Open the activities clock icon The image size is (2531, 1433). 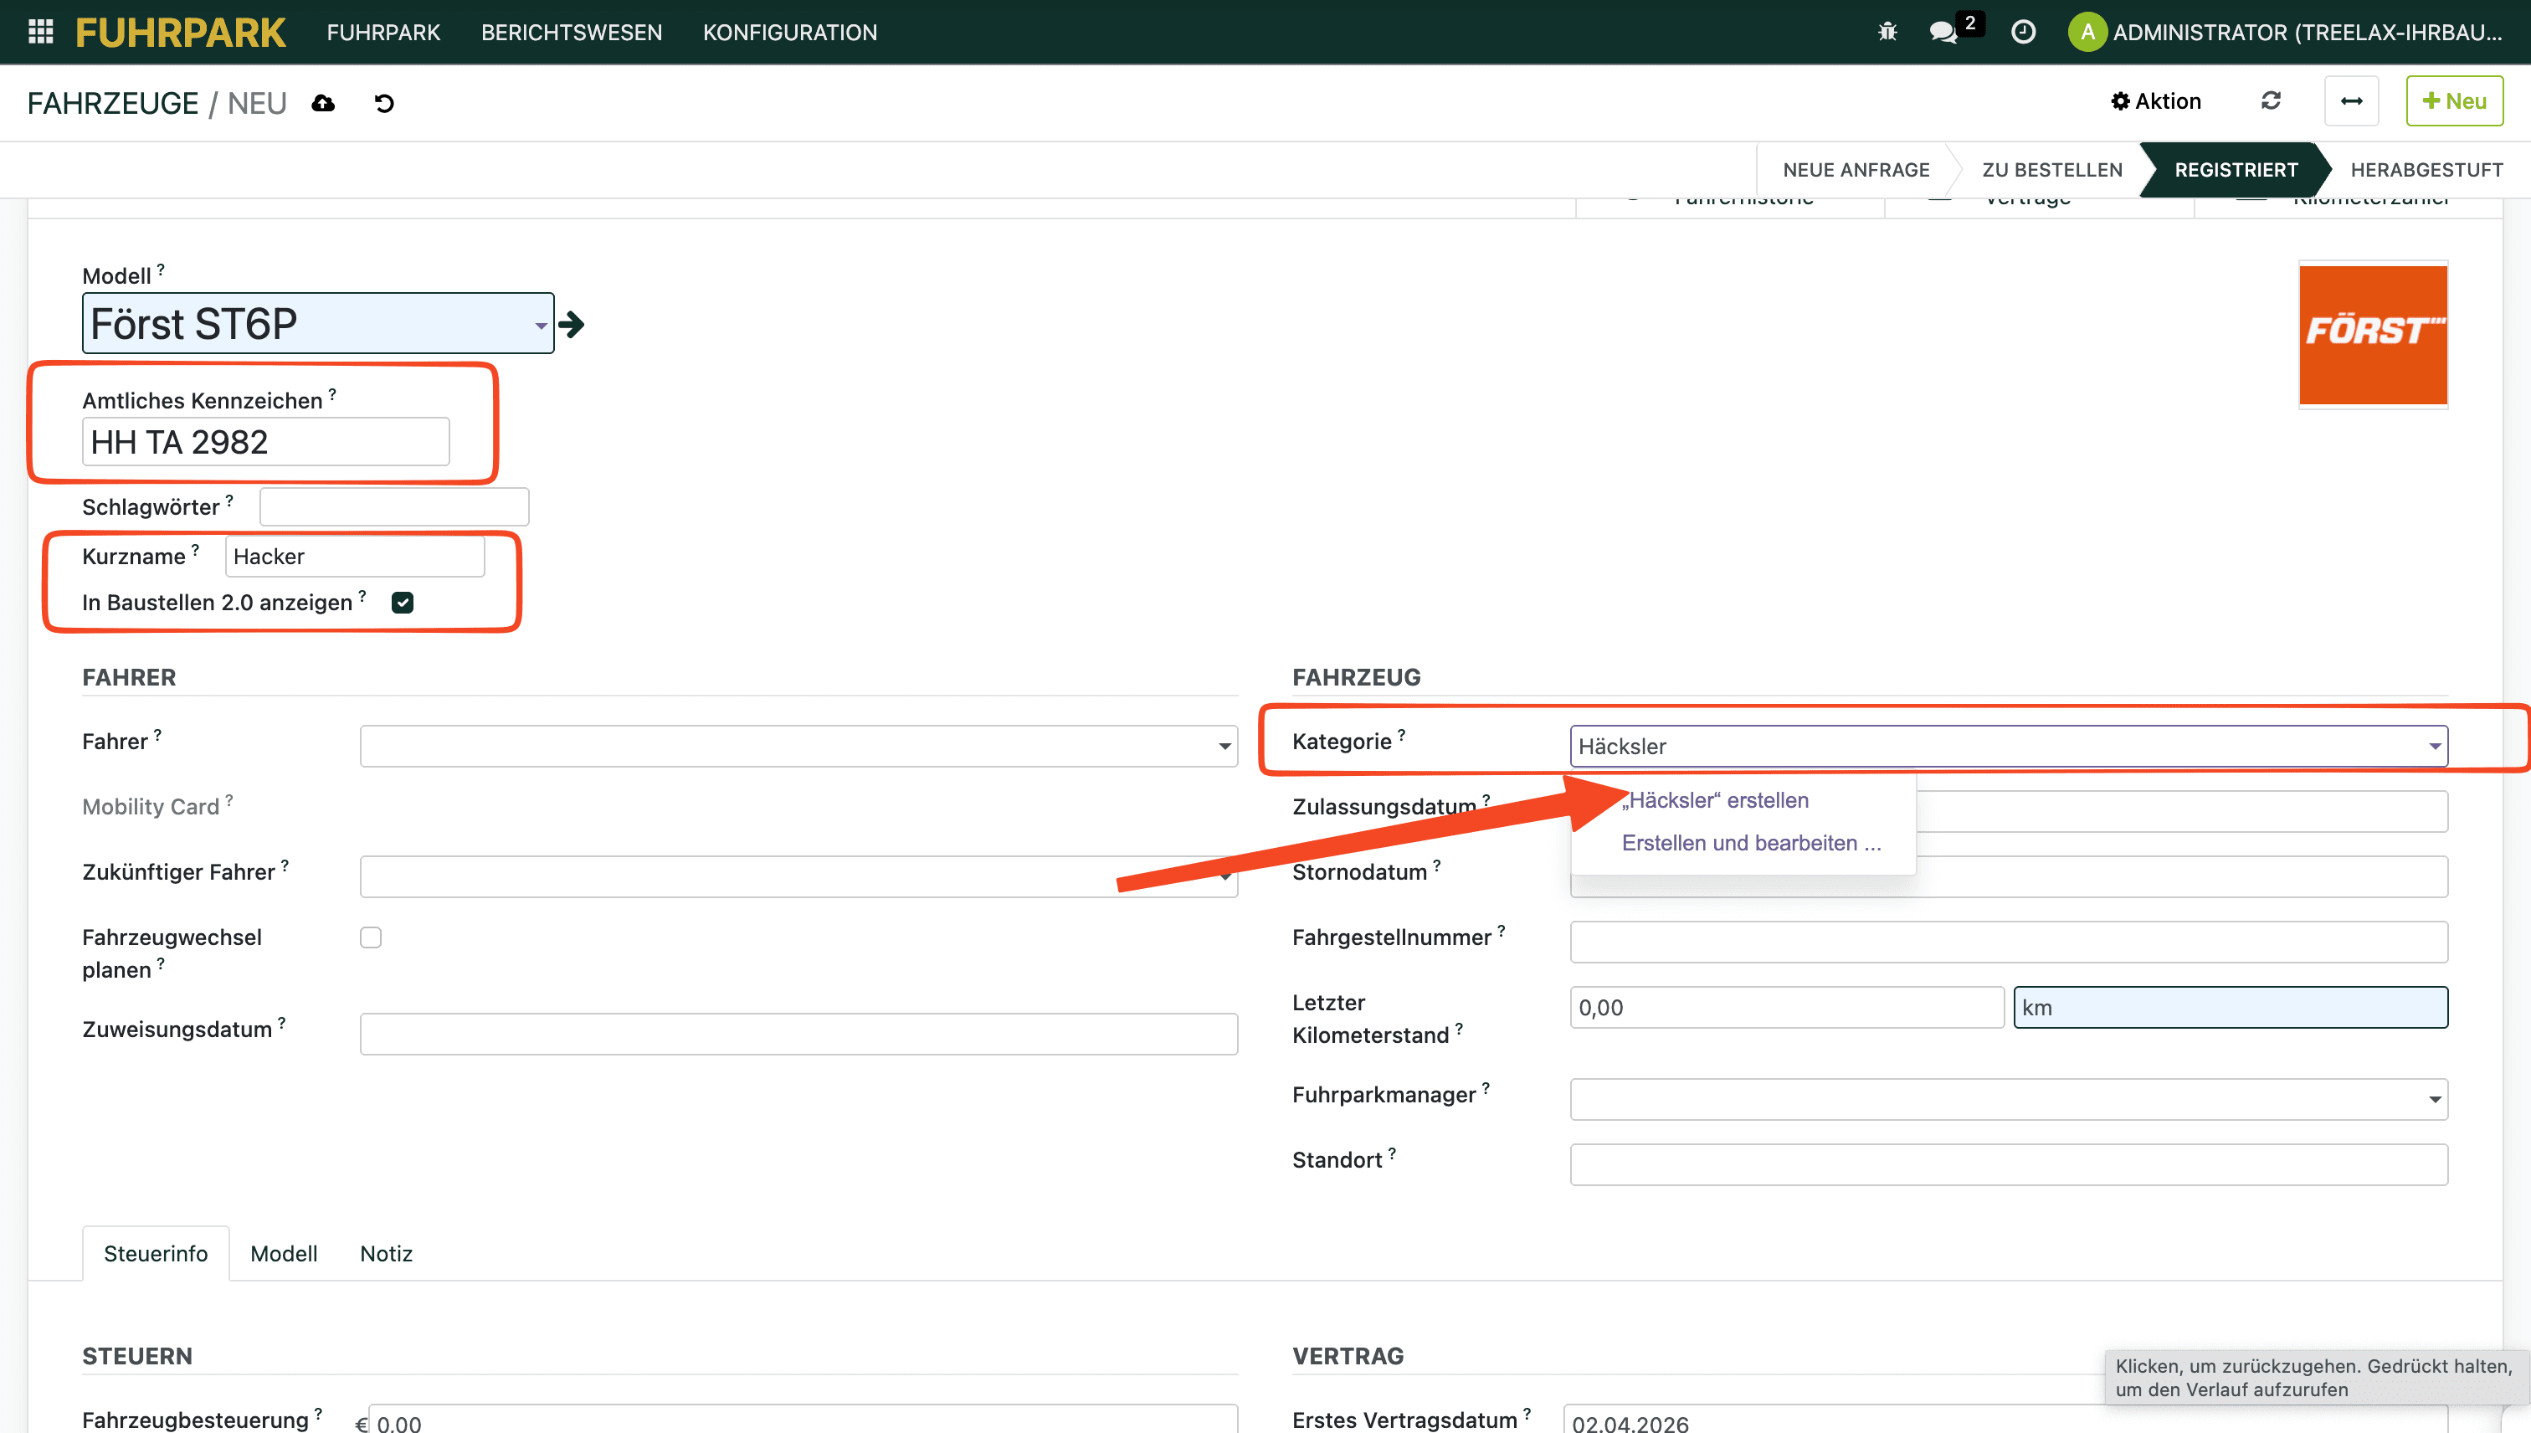click(x=2023, y=32)
